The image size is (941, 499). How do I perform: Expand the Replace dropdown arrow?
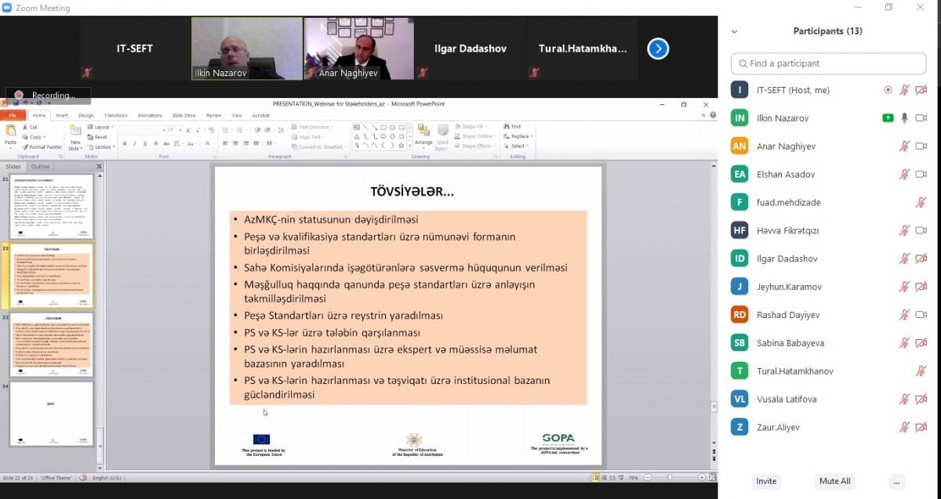pyautogui.click(x=531, y=136)
